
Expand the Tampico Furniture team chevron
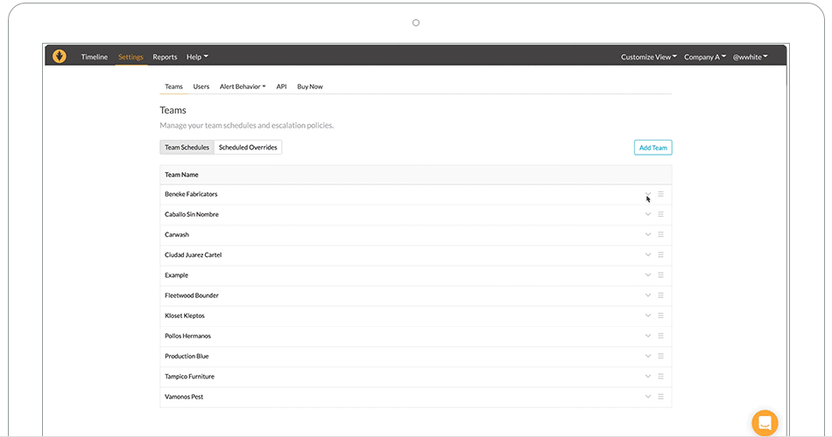pyautogui.click(x=648, y=376)
